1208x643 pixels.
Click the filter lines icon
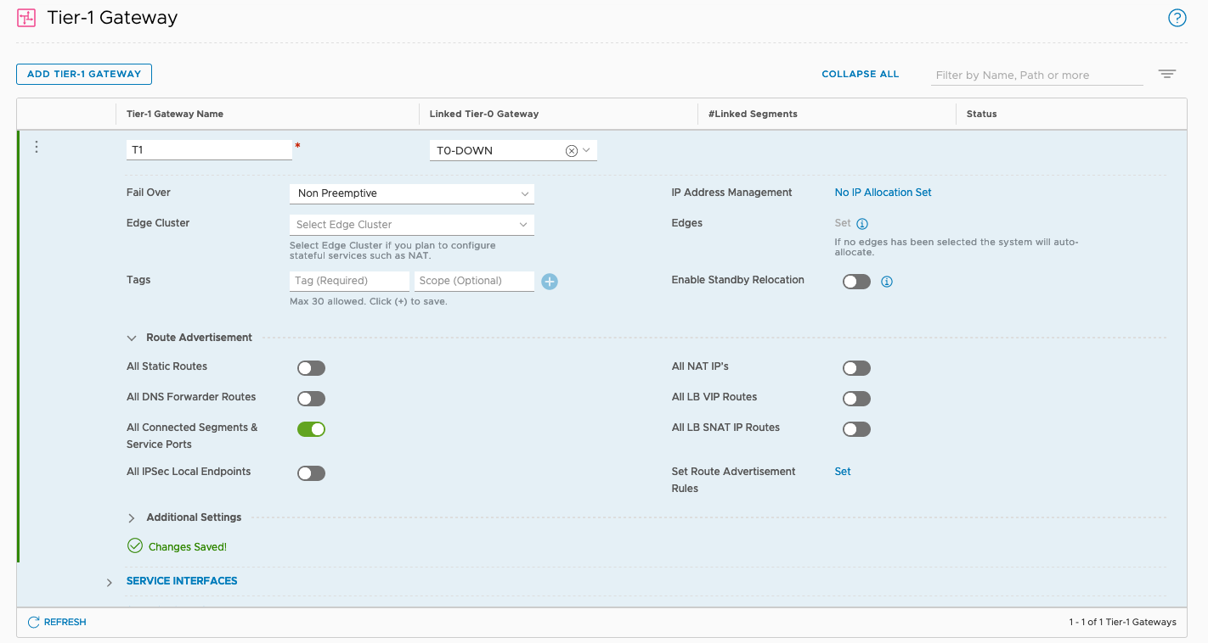(1167, 75)
